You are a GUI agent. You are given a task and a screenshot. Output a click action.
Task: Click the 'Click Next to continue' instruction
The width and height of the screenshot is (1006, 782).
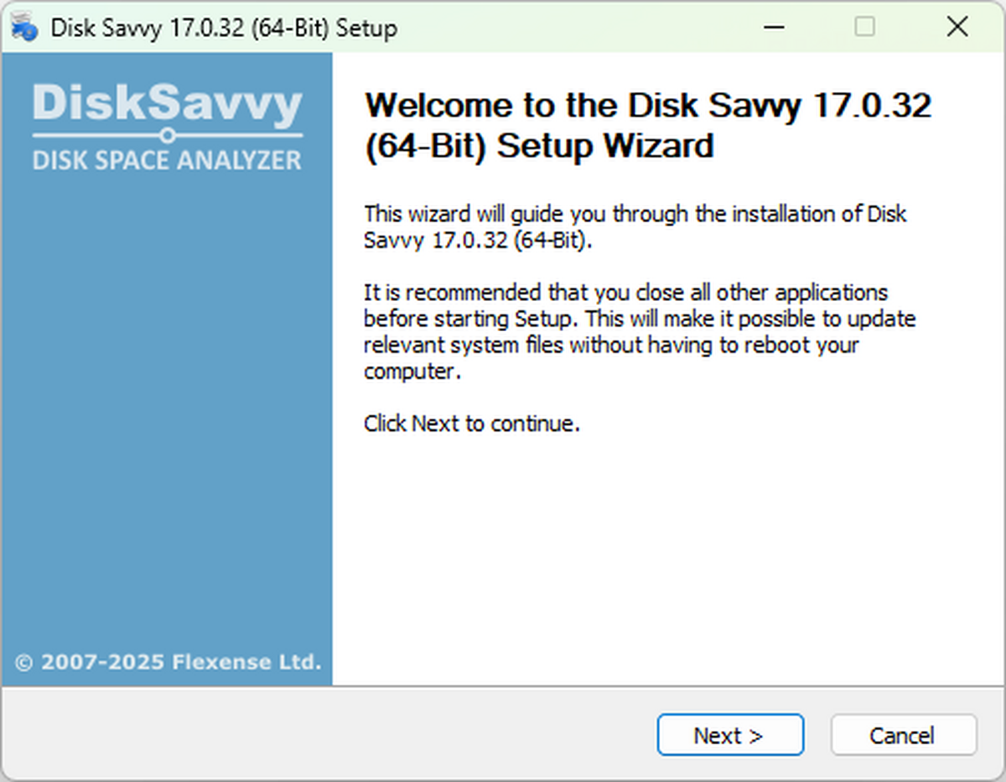click(472, 423)
